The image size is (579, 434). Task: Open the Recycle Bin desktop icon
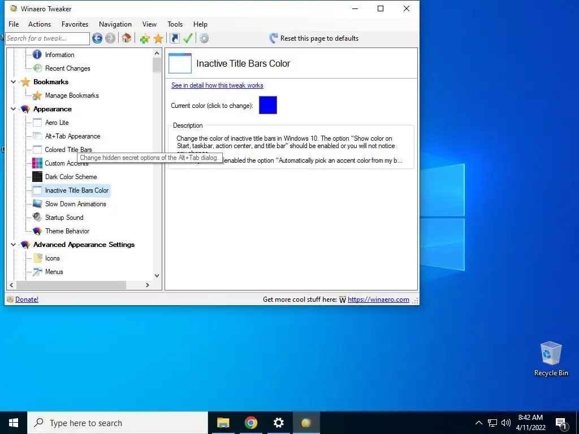(551, 359)
